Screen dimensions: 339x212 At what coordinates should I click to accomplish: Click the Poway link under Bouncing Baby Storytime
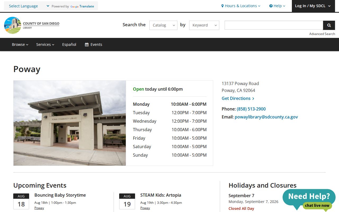click(39, 208)
